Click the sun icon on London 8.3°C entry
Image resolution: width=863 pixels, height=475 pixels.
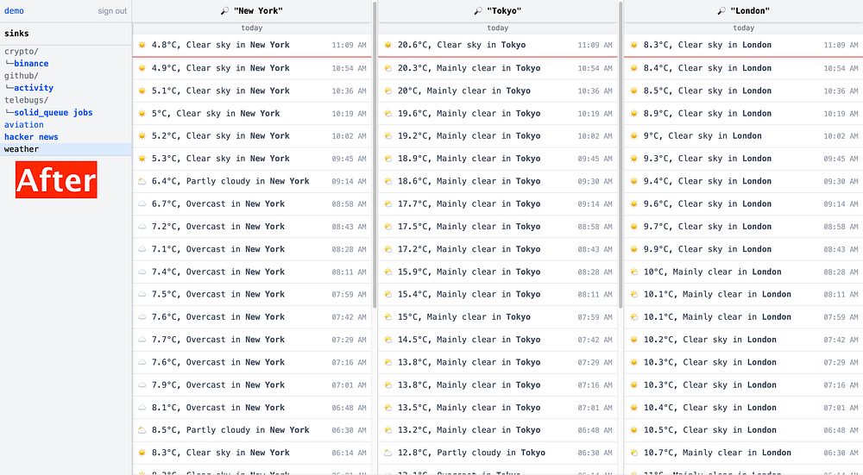pos(633,45)
